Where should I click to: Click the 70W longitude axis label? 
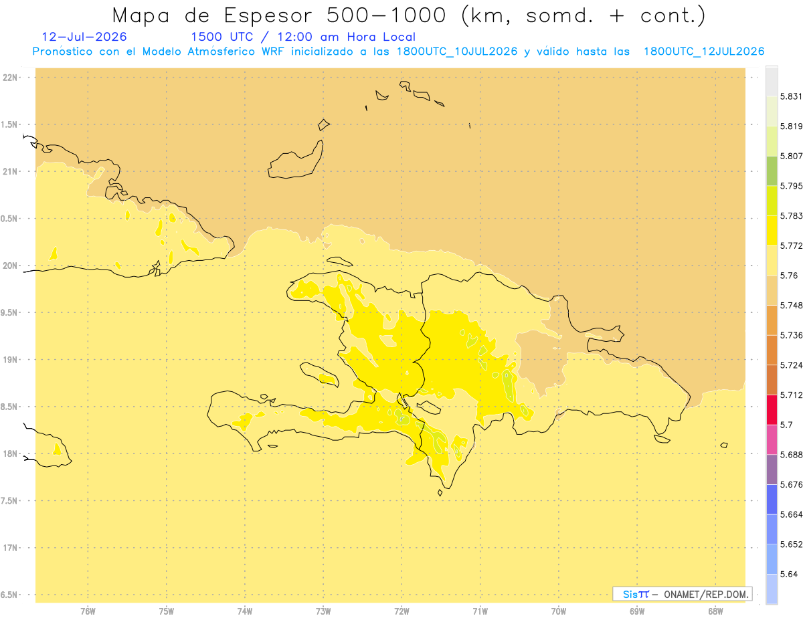[x=559, y=611]
